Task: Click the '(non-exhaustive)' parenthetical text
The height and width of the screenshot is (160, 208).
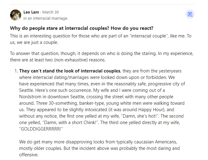Action: (x=71, y=60)
